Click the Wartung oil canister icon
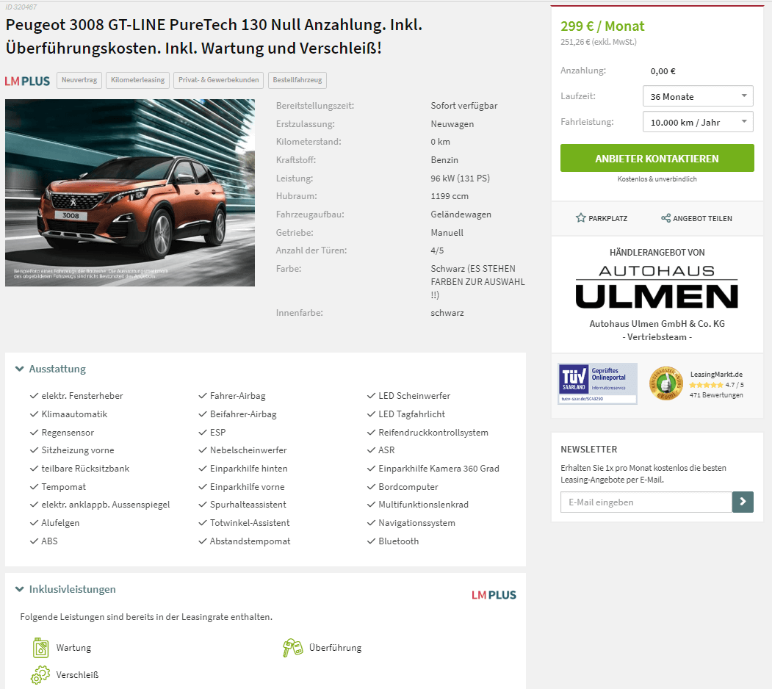Screen dimensions: 772x689 (x=41, y=648)
